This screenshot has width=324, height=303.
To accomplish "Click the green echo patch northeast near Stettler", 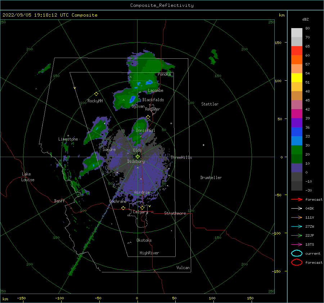I will click(x=213, y=57).
